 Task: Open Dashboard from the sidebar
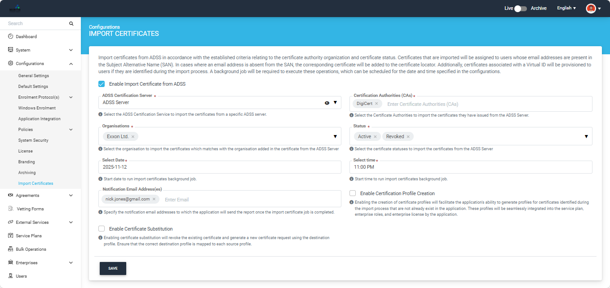pyautogui.click(x=26, y=37)
